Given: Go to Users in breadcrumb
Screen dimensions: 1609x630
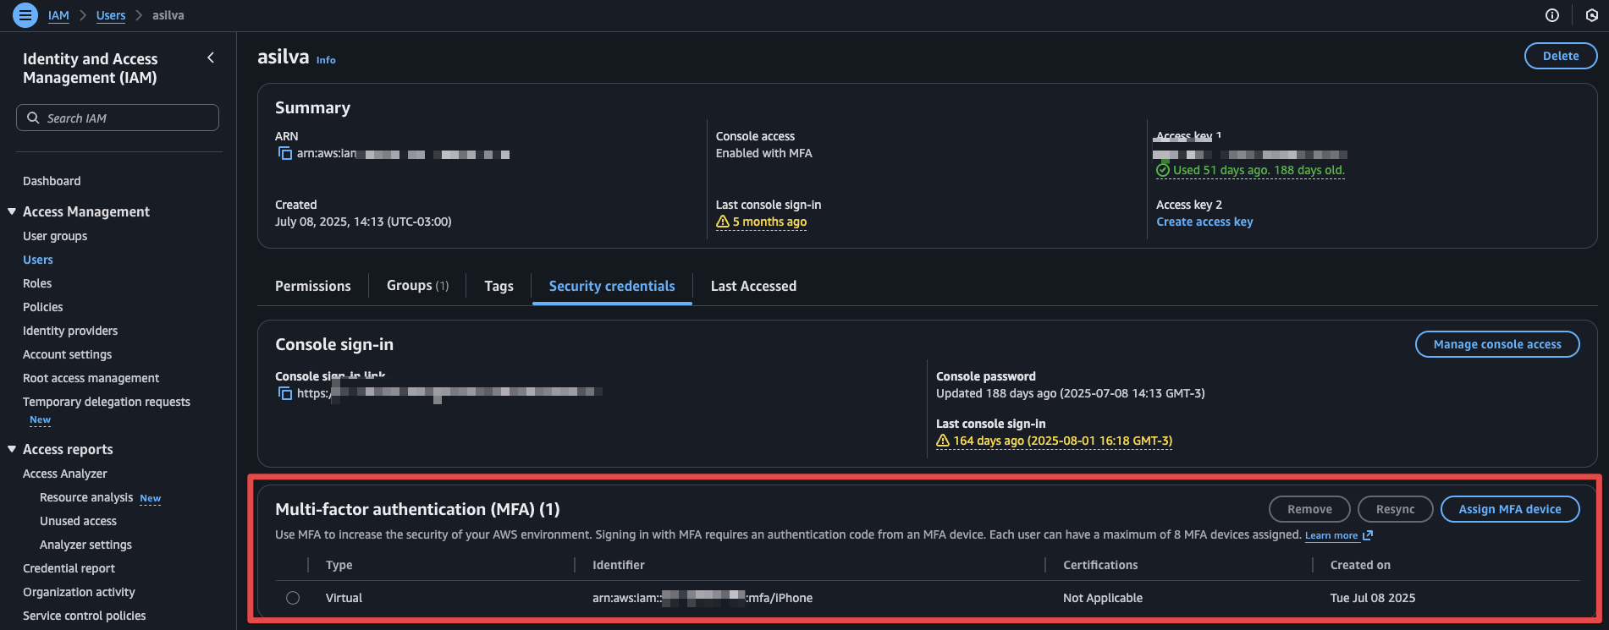Looking at the screenshot, I should (111, 15).
